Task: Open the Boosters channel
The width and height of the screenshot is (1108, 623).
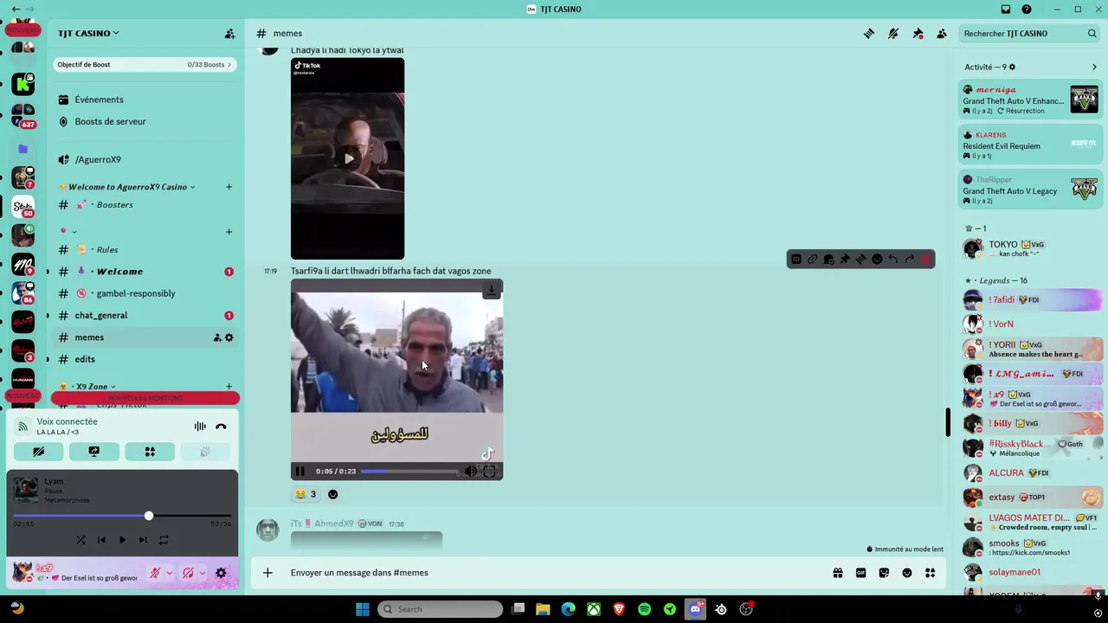Action: click(x=144, y=205)
